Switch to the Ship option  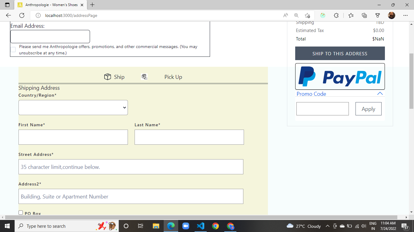[x=119, y=77]
